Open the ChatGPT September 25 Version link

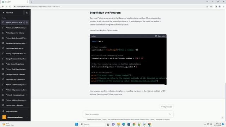[x=160, y=120]
